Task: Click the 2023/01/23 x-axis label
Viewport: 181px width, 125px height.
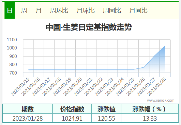Action: pyautogui.click(x=104, y=87)
